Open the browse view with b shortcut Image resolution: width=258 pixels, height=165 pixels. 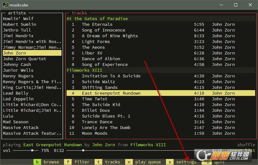tap(46, 162)
